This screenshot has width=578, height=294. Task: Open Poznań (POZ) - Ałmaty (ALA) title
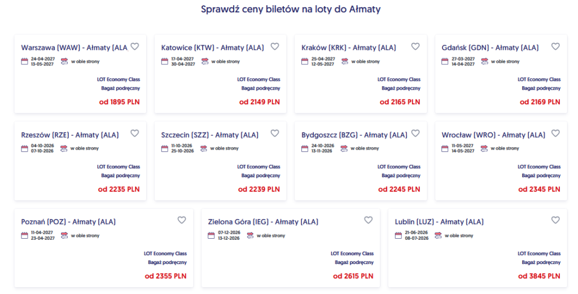click(x=68, y=222)
